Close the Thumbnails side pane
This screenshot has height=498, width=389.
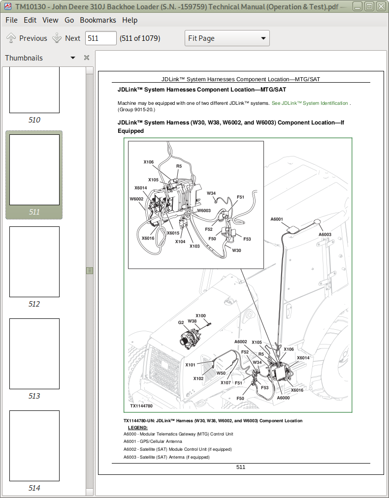click(87, 58)
